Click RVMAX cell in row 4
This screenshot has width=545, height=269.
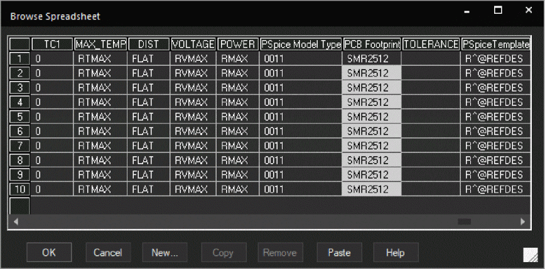[x=193, y=102]
